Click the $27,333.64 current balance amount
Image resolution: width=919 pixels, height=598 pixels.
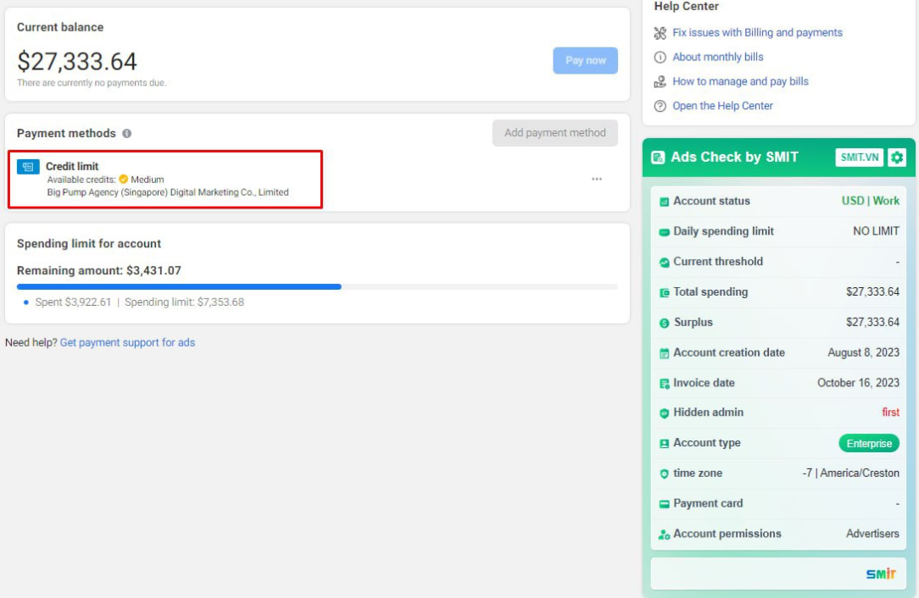coord(77,62)
